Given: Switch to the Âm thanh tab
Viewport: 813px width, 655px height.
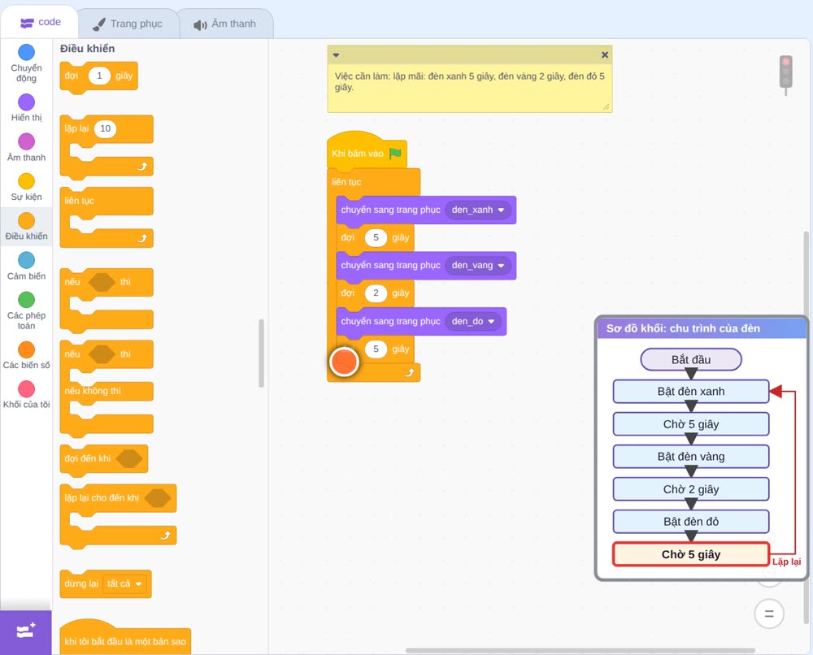Looking at the screenshot, I should [x=225, y=24].
